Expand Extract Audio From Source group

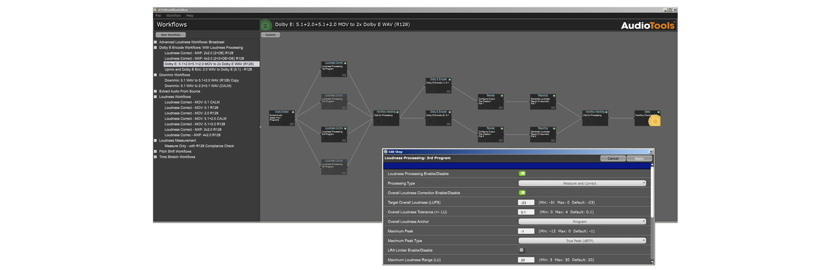155,91
